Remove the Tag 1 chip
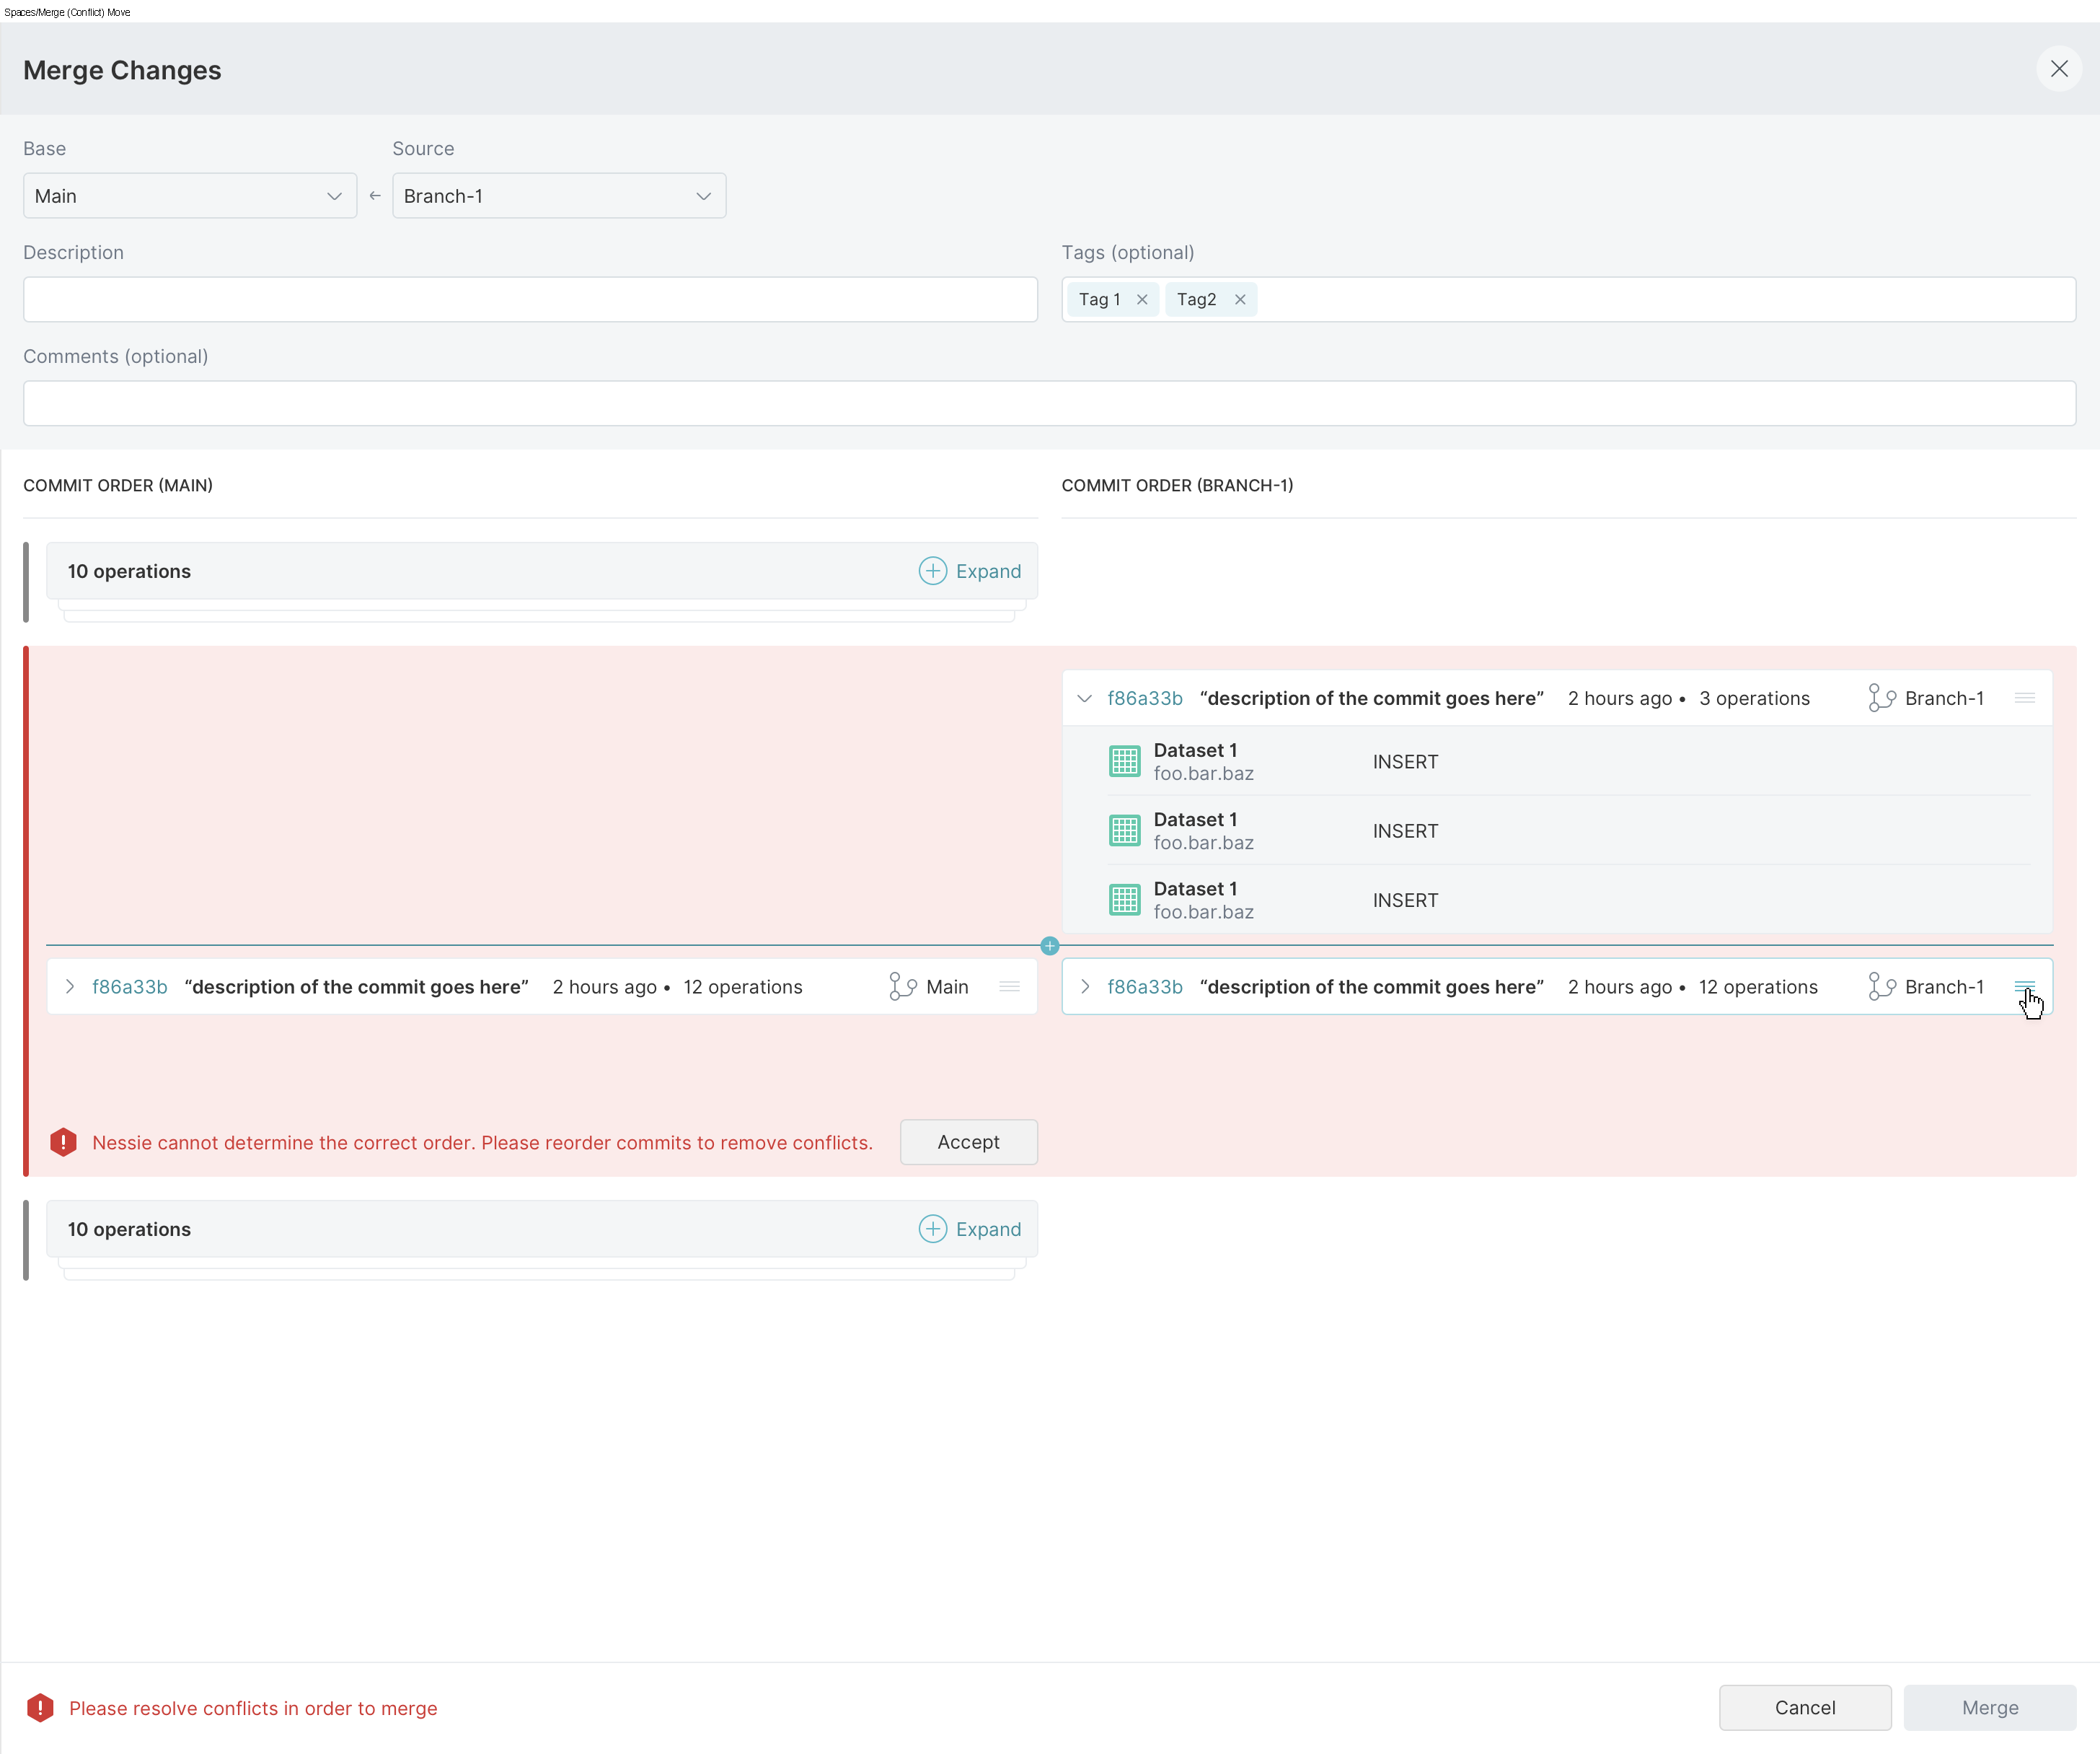 1141,299
